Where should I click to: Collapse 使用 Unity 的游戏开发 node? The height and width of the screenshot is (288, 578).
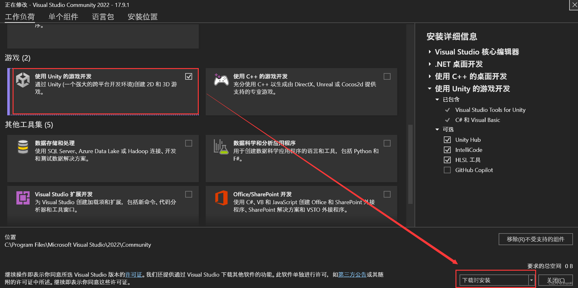tap(430, 89)
